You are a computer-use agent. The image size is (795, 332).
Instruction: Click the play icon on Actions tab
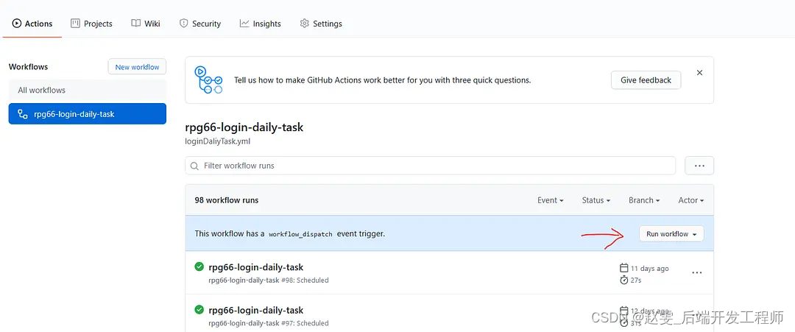coord(17,24)
